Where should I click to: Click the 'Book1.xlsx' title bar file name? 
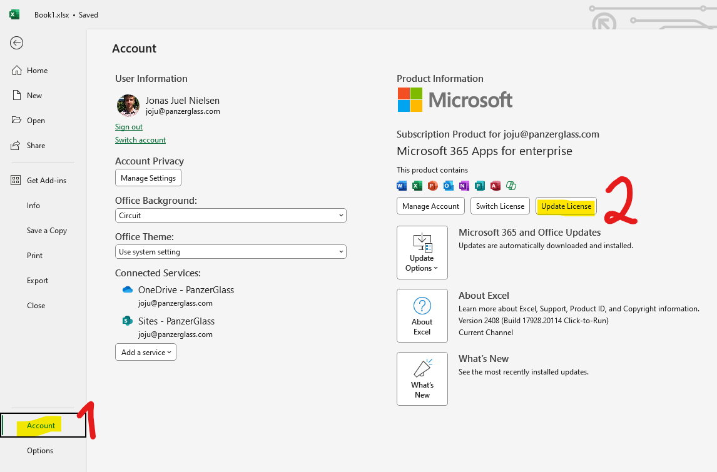[52, 14]
